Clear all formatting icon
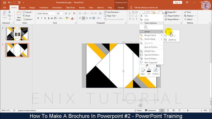Image resolution: width=212 pixels, height=119 pixels. tap(74, 13)
